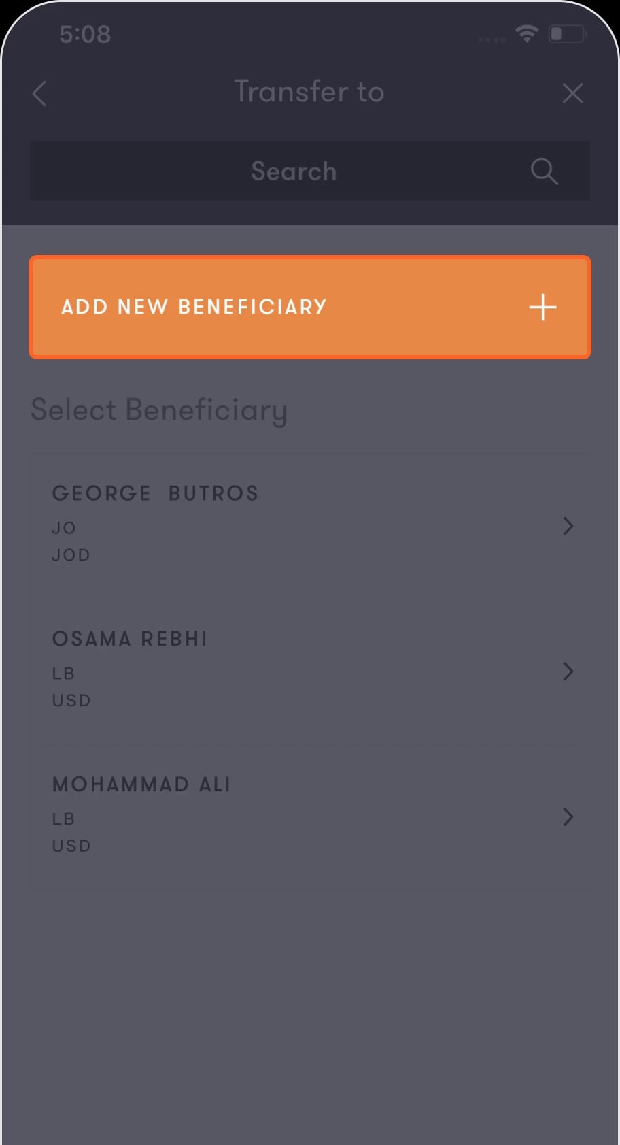Select beneficiary Mohammad Ali
620x1145 pixels.
coord(310,816)
